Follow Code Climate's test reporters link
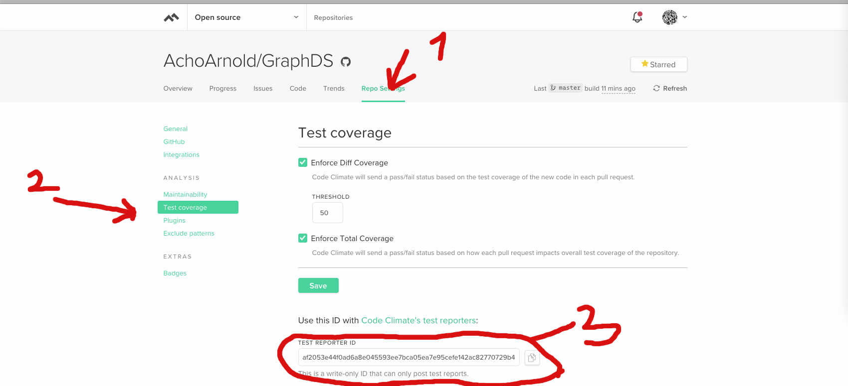This screenshot has height=386, width=848. click(x=419, y=320)
